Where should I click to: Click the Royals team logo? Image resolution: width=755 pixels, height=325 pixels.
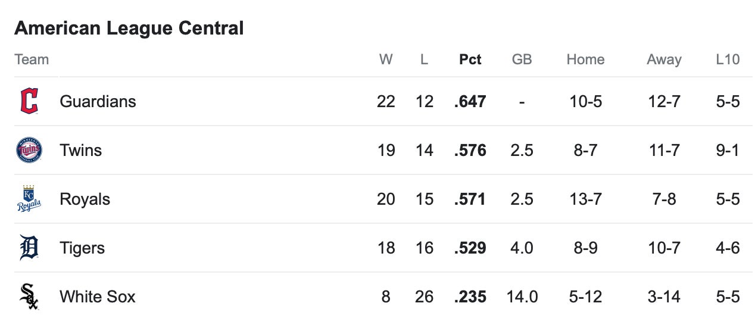click(29, 199)
